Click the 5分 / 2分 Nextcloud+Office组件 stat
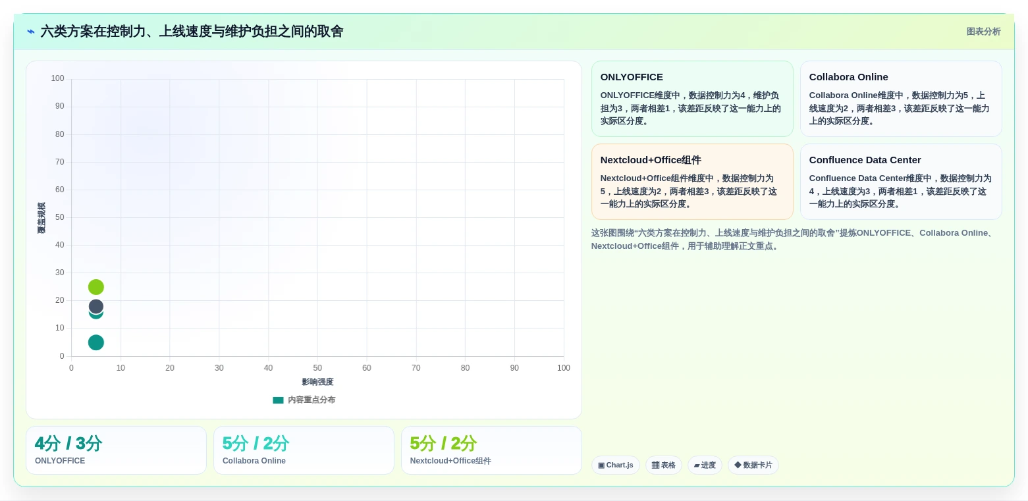This screenshot has width=1028, height=501. tap(491, 450)
